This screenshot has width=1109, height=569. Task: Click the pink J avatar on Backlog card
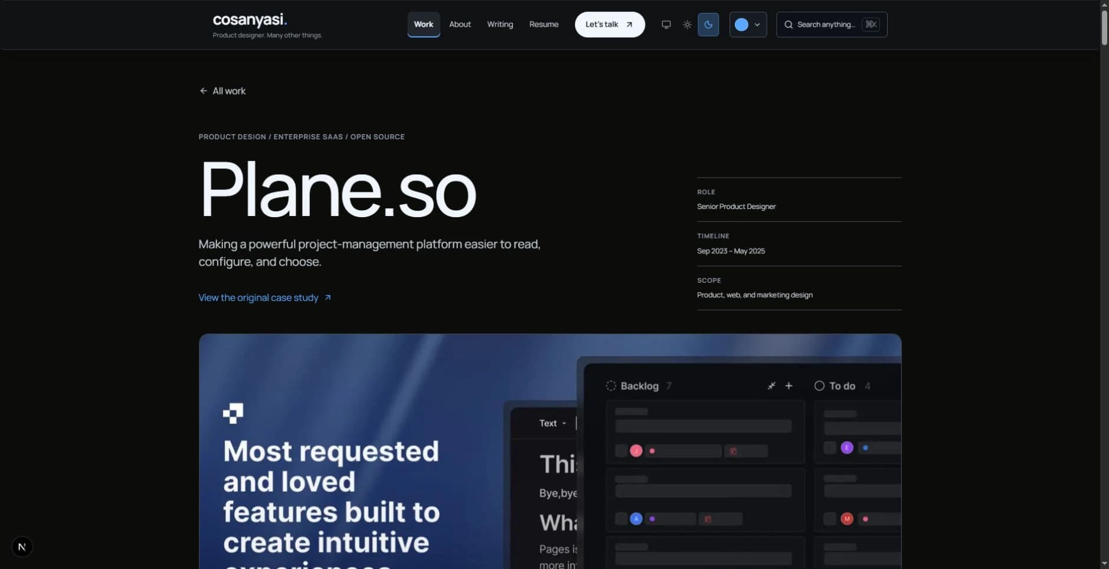(636, 451)
